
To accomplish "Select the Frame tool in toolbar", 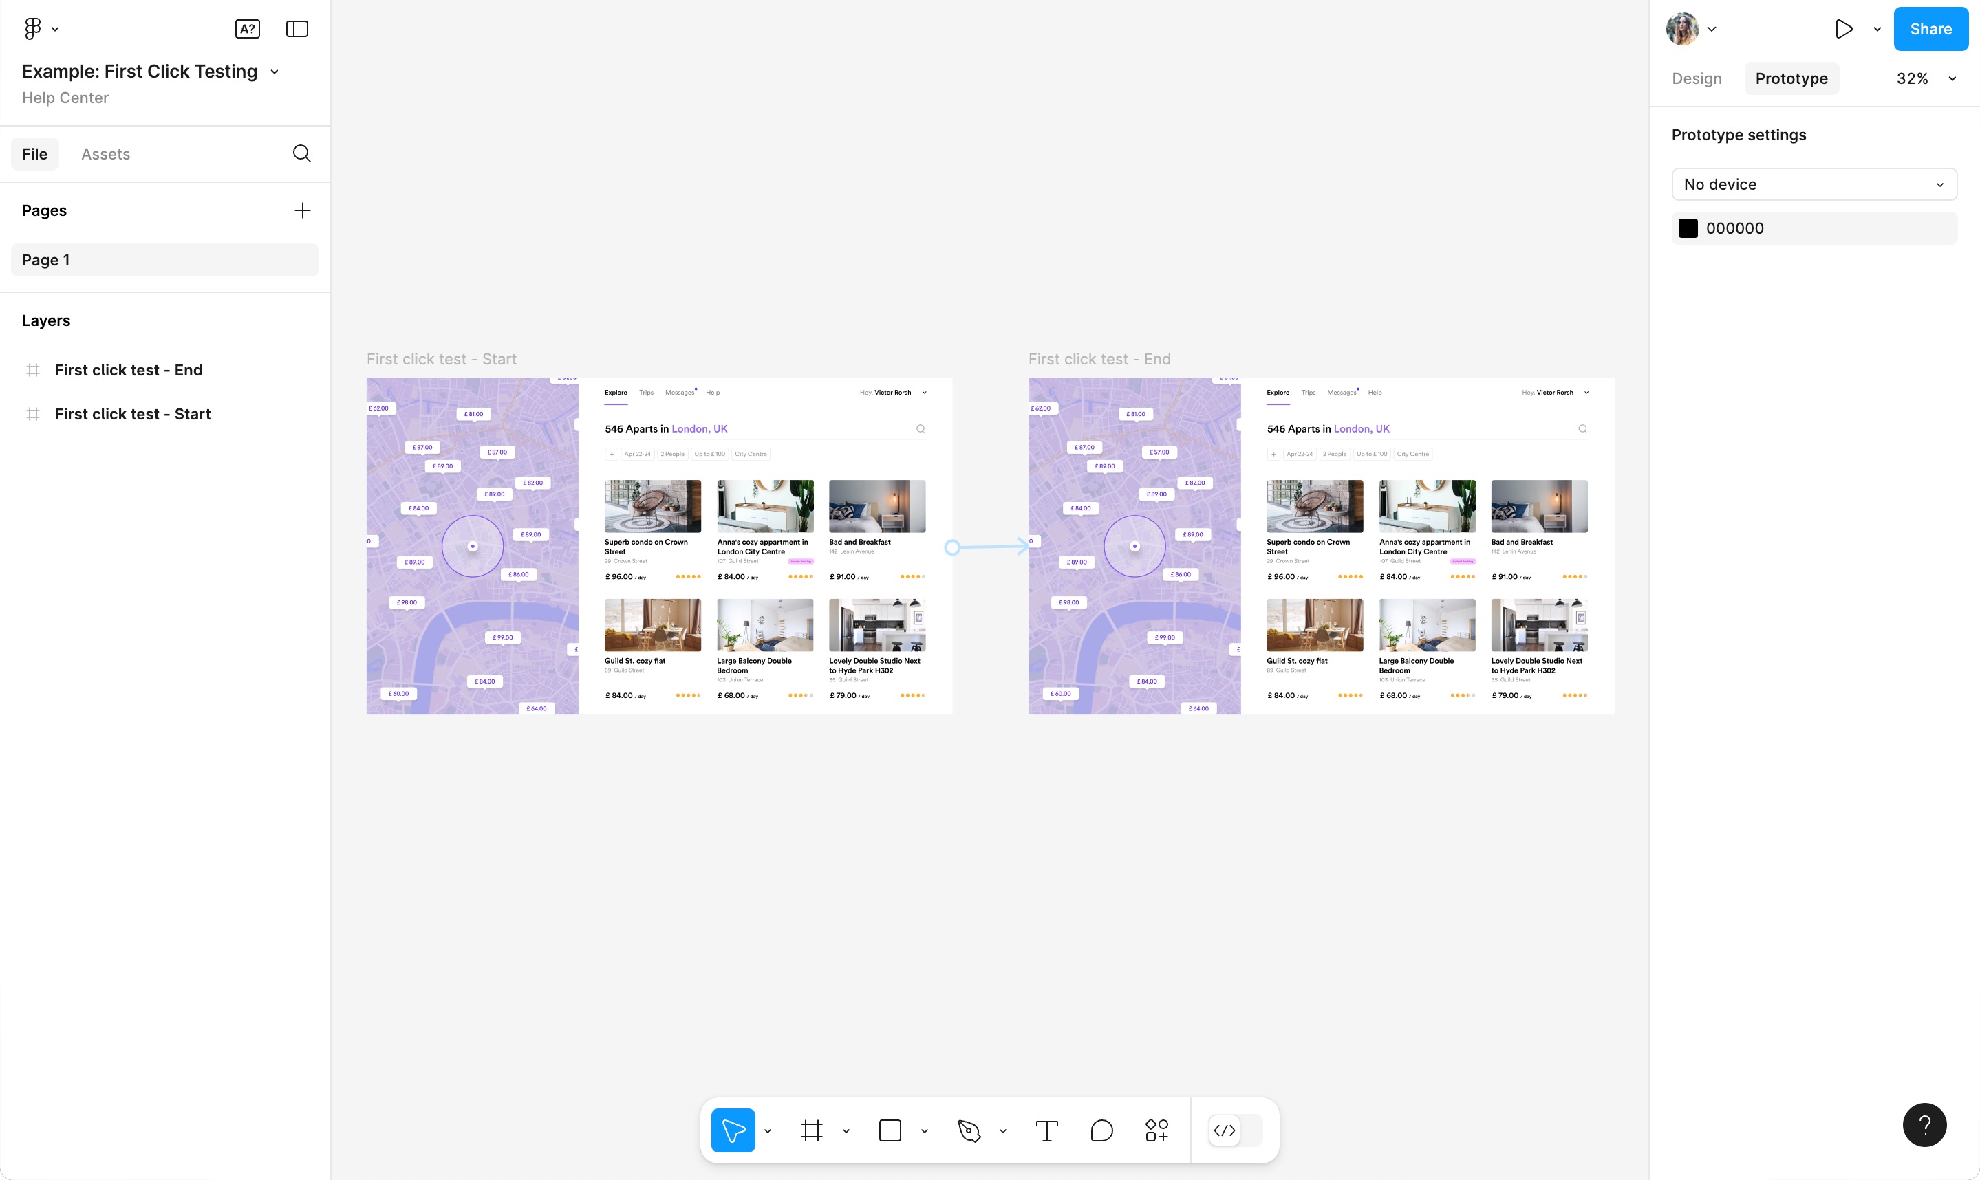I will click(x=813, y=1129).
